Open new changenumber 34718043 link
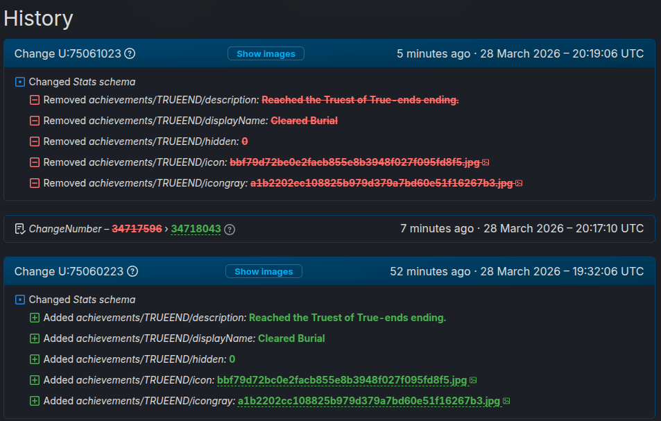This screenshot has width=661, height=421. click(x=196, y=229)
